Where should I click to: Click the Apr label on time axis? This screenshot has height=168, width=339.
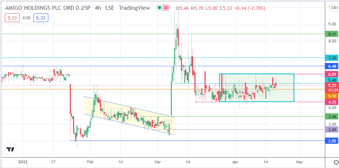point(236,162)
